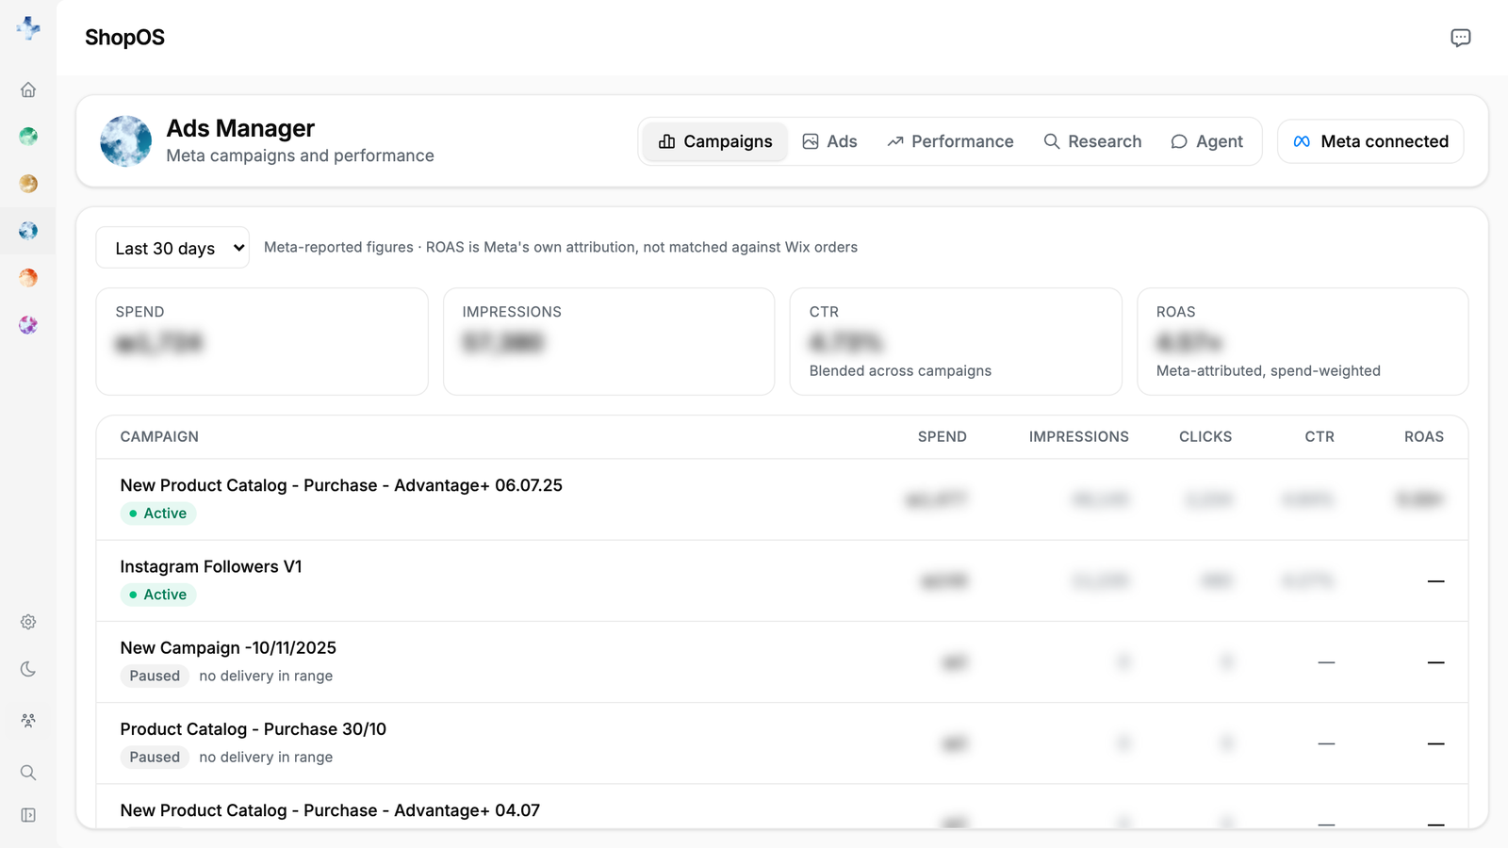This screenshot has height=848, width=1508.
Task: Open the settings gear in sidebar
Action: point(28,622)
